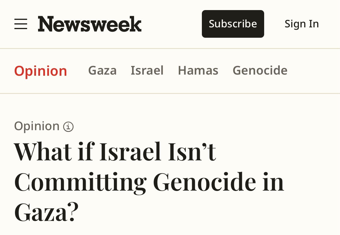Click the Newsweek logo
Image resolution: width=340 pixels, height=235 pixels.
tap(90, 24)
